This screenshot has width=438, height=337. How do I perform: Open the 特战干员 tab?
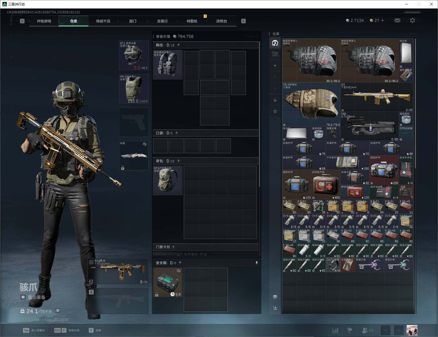pyautogui.click(x=103, y=21)
